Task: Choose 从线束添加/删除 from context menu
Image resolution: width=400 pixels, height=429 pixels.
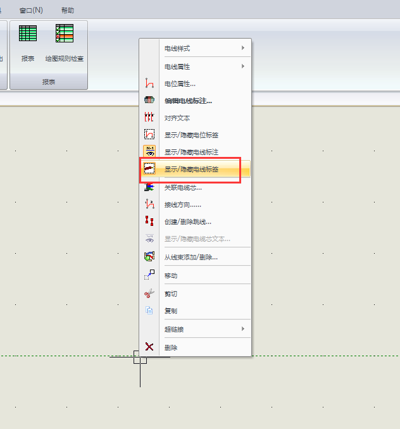Action: click(191, 257)
